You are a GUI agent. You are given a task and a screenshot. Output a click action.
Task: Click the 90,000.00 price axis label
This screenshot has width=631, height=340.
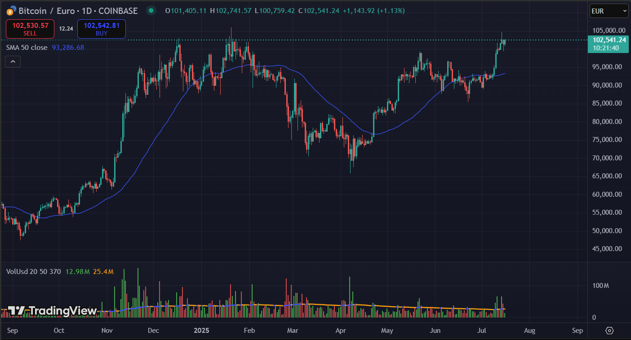point(607,85)
